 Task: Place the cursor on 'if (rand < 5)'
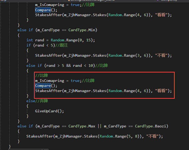tap(41, 45)
